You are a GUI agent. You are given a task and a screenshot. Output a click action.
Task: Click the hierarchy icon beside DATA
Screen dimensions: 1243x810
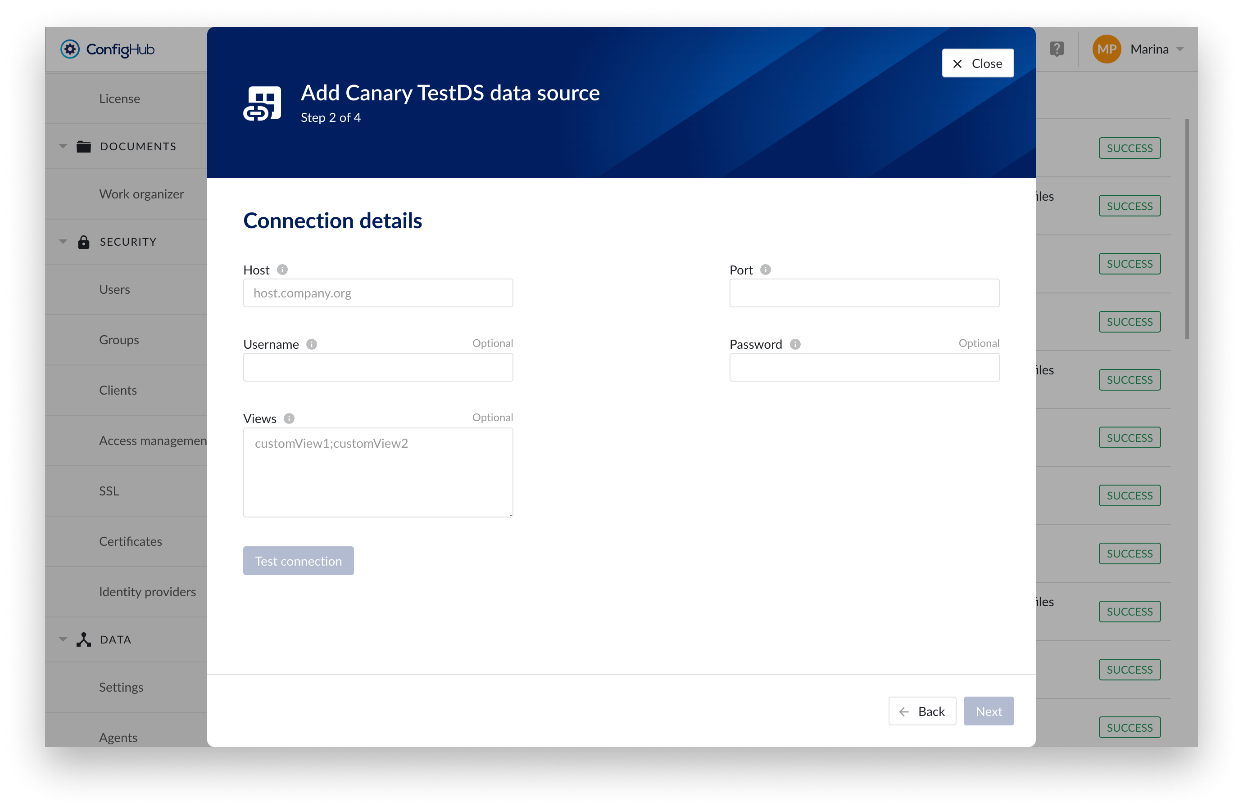(x=84, y=639)
